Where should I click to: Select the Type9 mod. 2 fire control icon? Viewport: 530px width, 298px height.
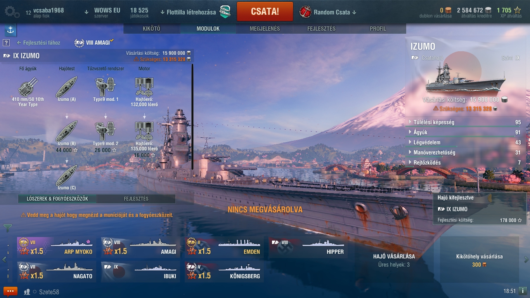[106, 131]
